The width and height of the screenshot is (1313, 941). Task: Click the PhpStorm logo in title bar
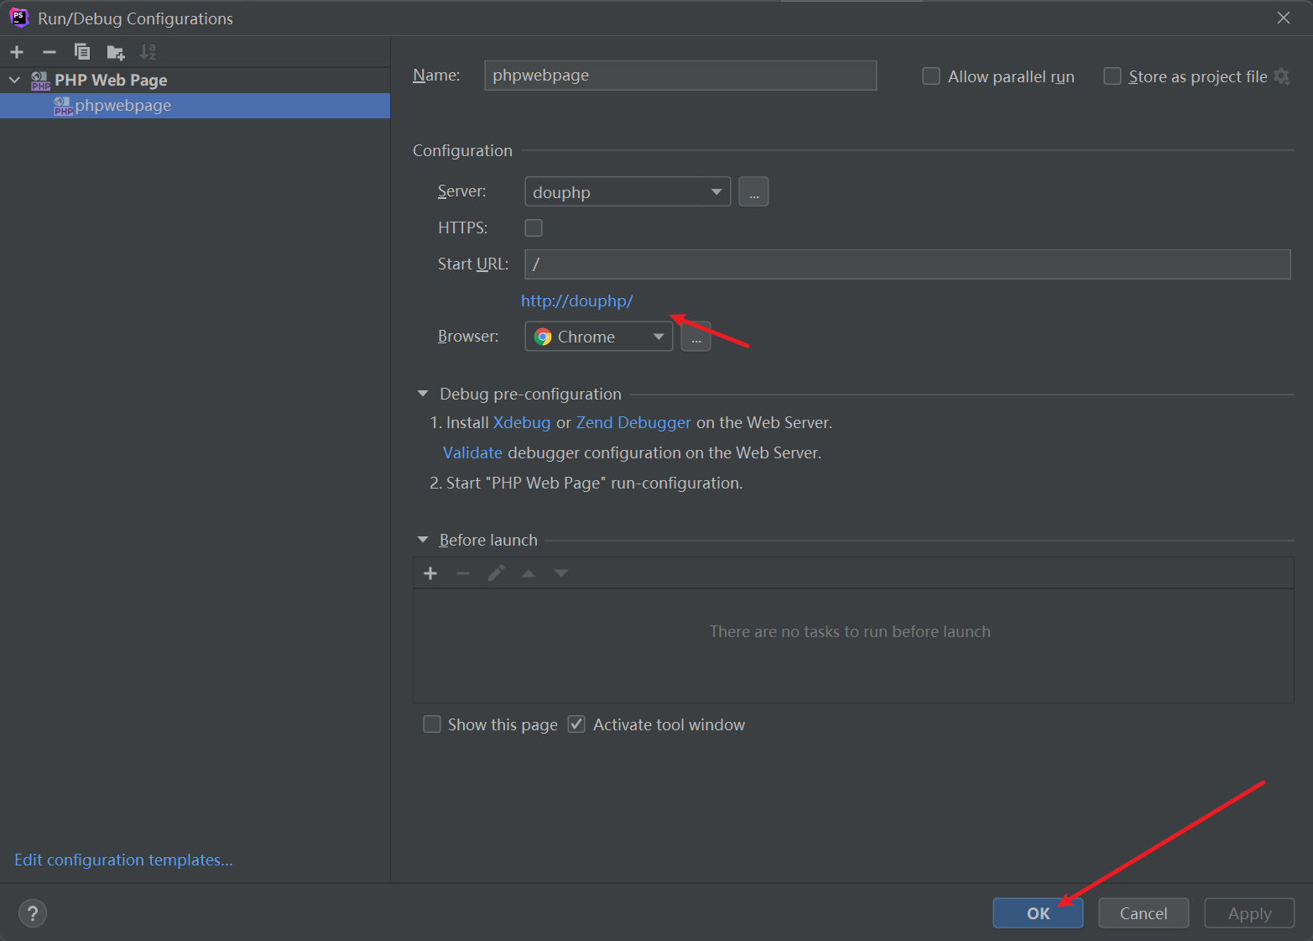(x=18, y=18)
